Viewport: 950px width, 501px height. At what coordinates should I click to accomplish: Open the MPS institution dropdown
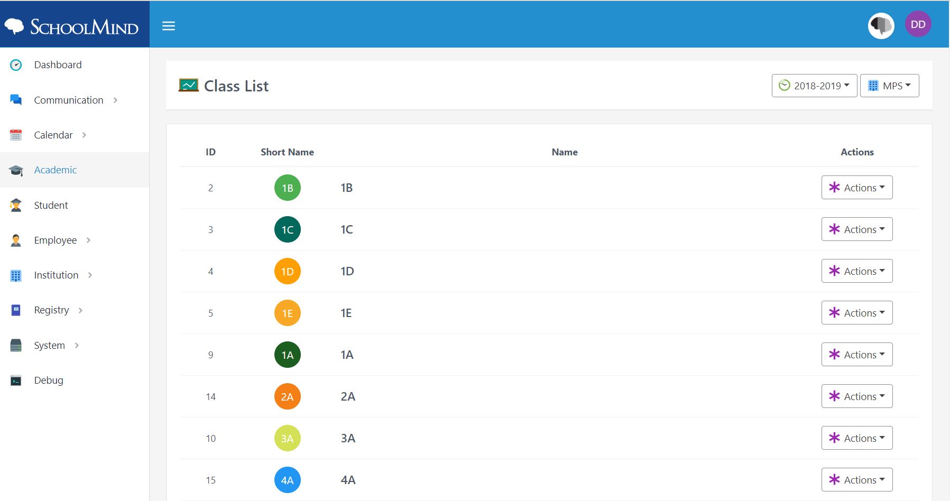889,86
